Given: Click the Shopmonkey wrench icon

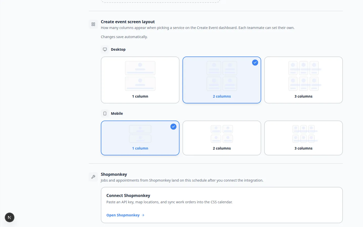Looking at the screenshot, I should point(93,177).
